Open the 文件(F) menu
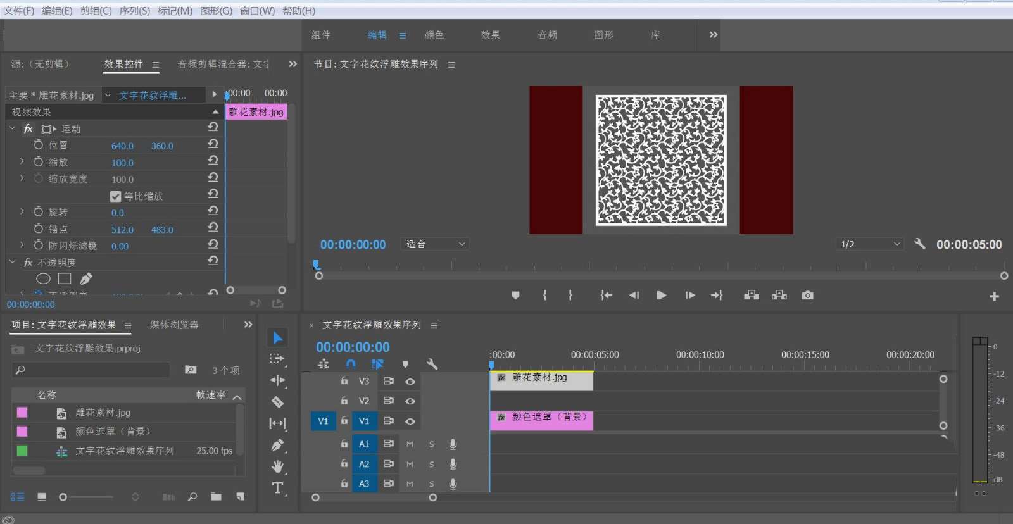The width and height of the screenshot is (1013, 524). point(19,11)
